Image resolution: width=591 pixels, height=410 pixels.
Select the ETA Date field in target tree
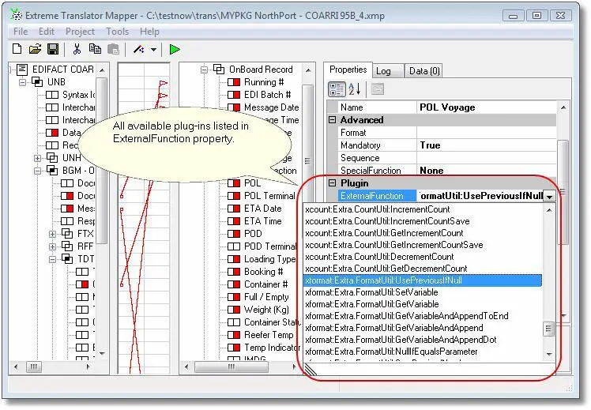click(x=262, y=209)
